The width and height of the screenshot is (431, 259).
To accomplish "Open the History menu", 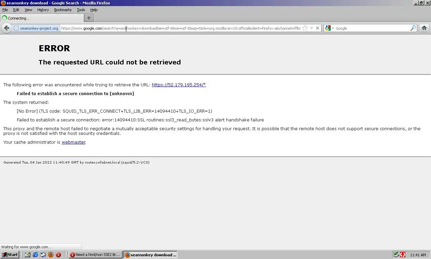I will (x=43, y=10).
